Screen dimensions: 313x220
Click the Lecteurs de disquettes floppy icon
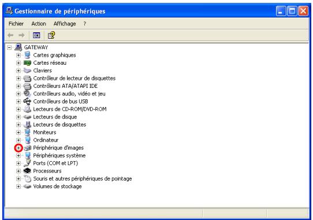(27, 124)
